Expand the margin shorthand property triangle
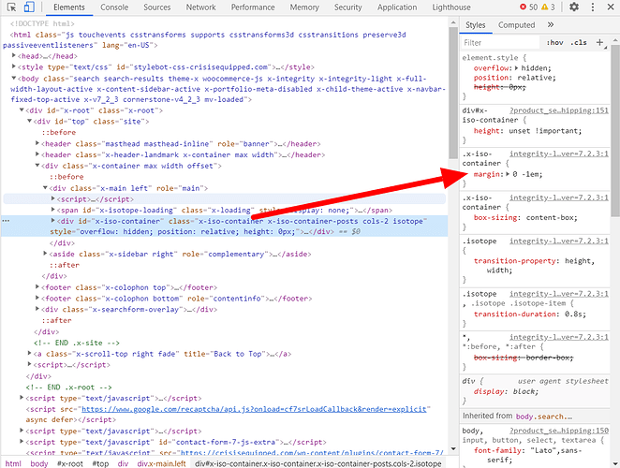The width and height of the screenshot is (620, 468). 509,174
